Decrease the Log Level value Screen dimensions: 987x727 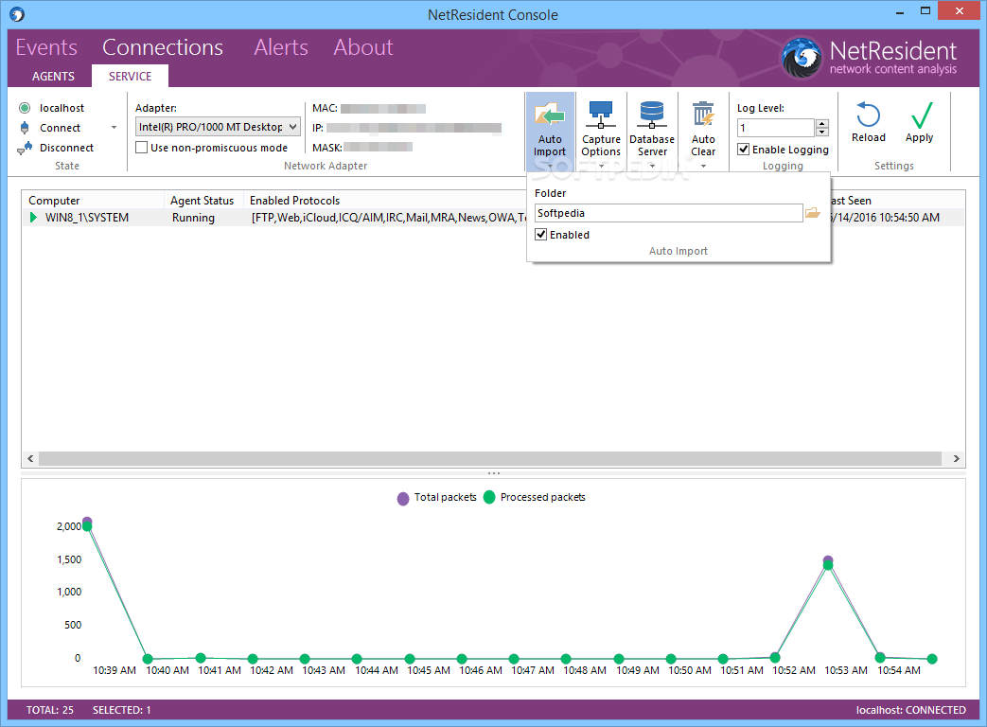click(822, 132)
